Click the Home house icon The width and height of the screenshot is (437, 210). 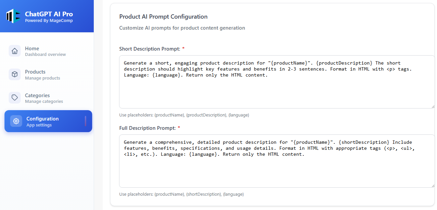[x=15, y=51]
